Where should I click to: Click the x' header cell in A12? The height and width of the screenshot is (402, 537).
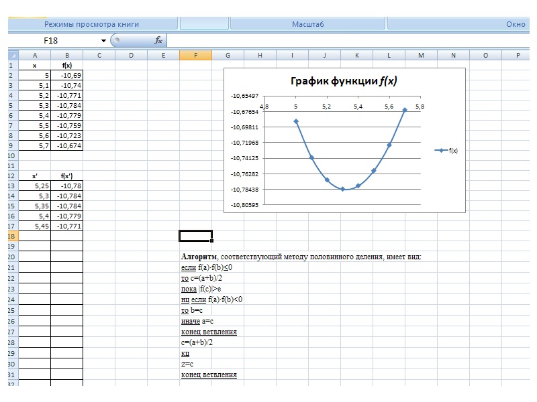(35, 176)
